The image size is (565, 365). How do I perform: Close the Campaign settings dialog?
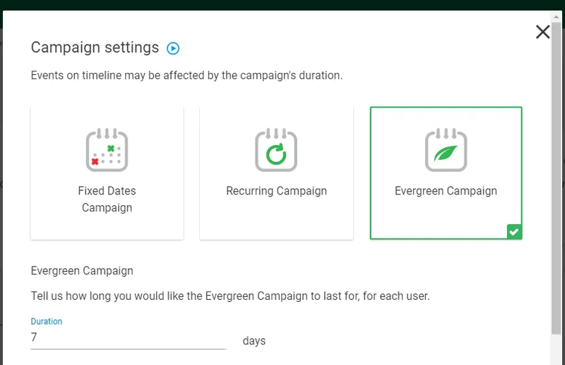[x=542, y=32]
